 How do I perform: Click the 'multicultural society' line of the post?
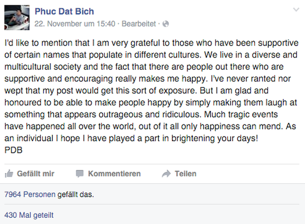pos(144,67)
